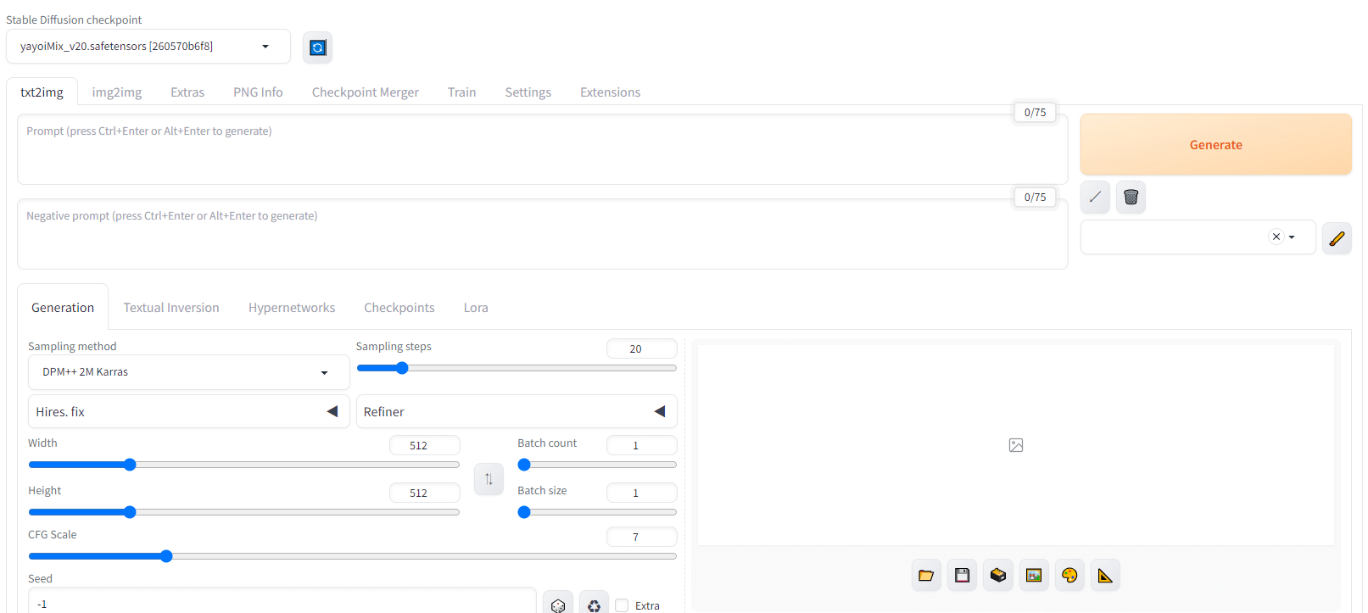The height and width of the screenshot is (613, 1368).
Task: Switch to the img2img tab
Action: (x=117, y=92)
